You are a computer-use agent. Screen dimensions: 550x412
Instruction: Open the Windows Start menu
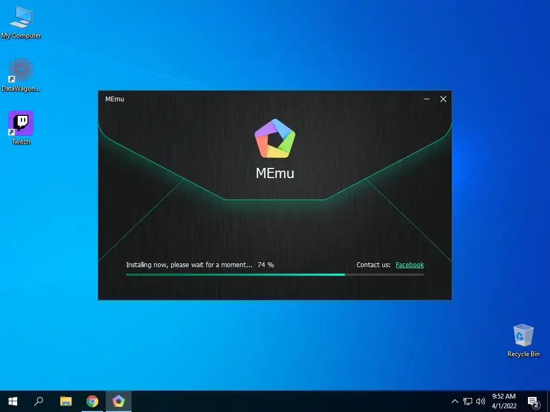pos(13,401)
